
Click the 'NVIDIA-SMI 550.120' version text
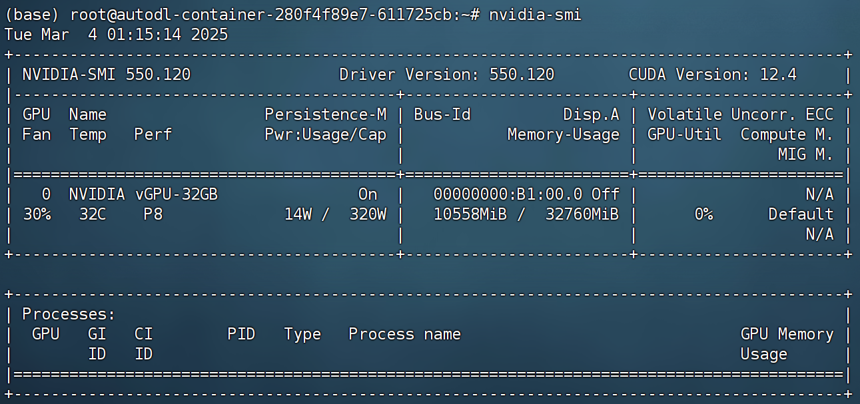107,75
